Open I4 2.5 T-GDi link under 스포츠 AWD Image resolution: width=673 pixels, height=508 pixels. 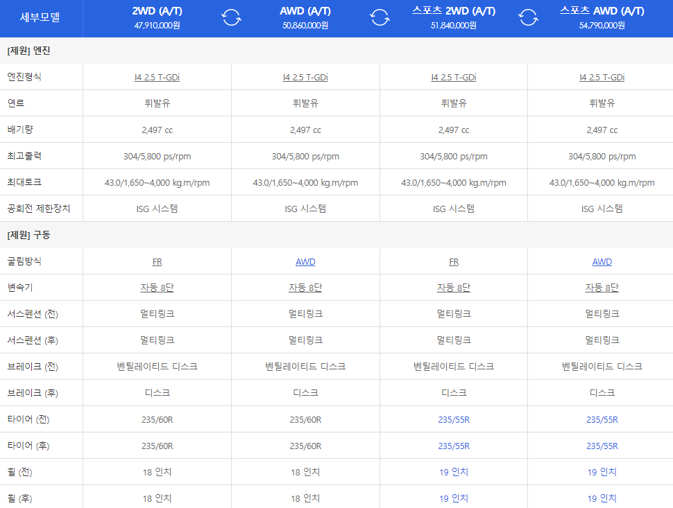tap(602, 78)
